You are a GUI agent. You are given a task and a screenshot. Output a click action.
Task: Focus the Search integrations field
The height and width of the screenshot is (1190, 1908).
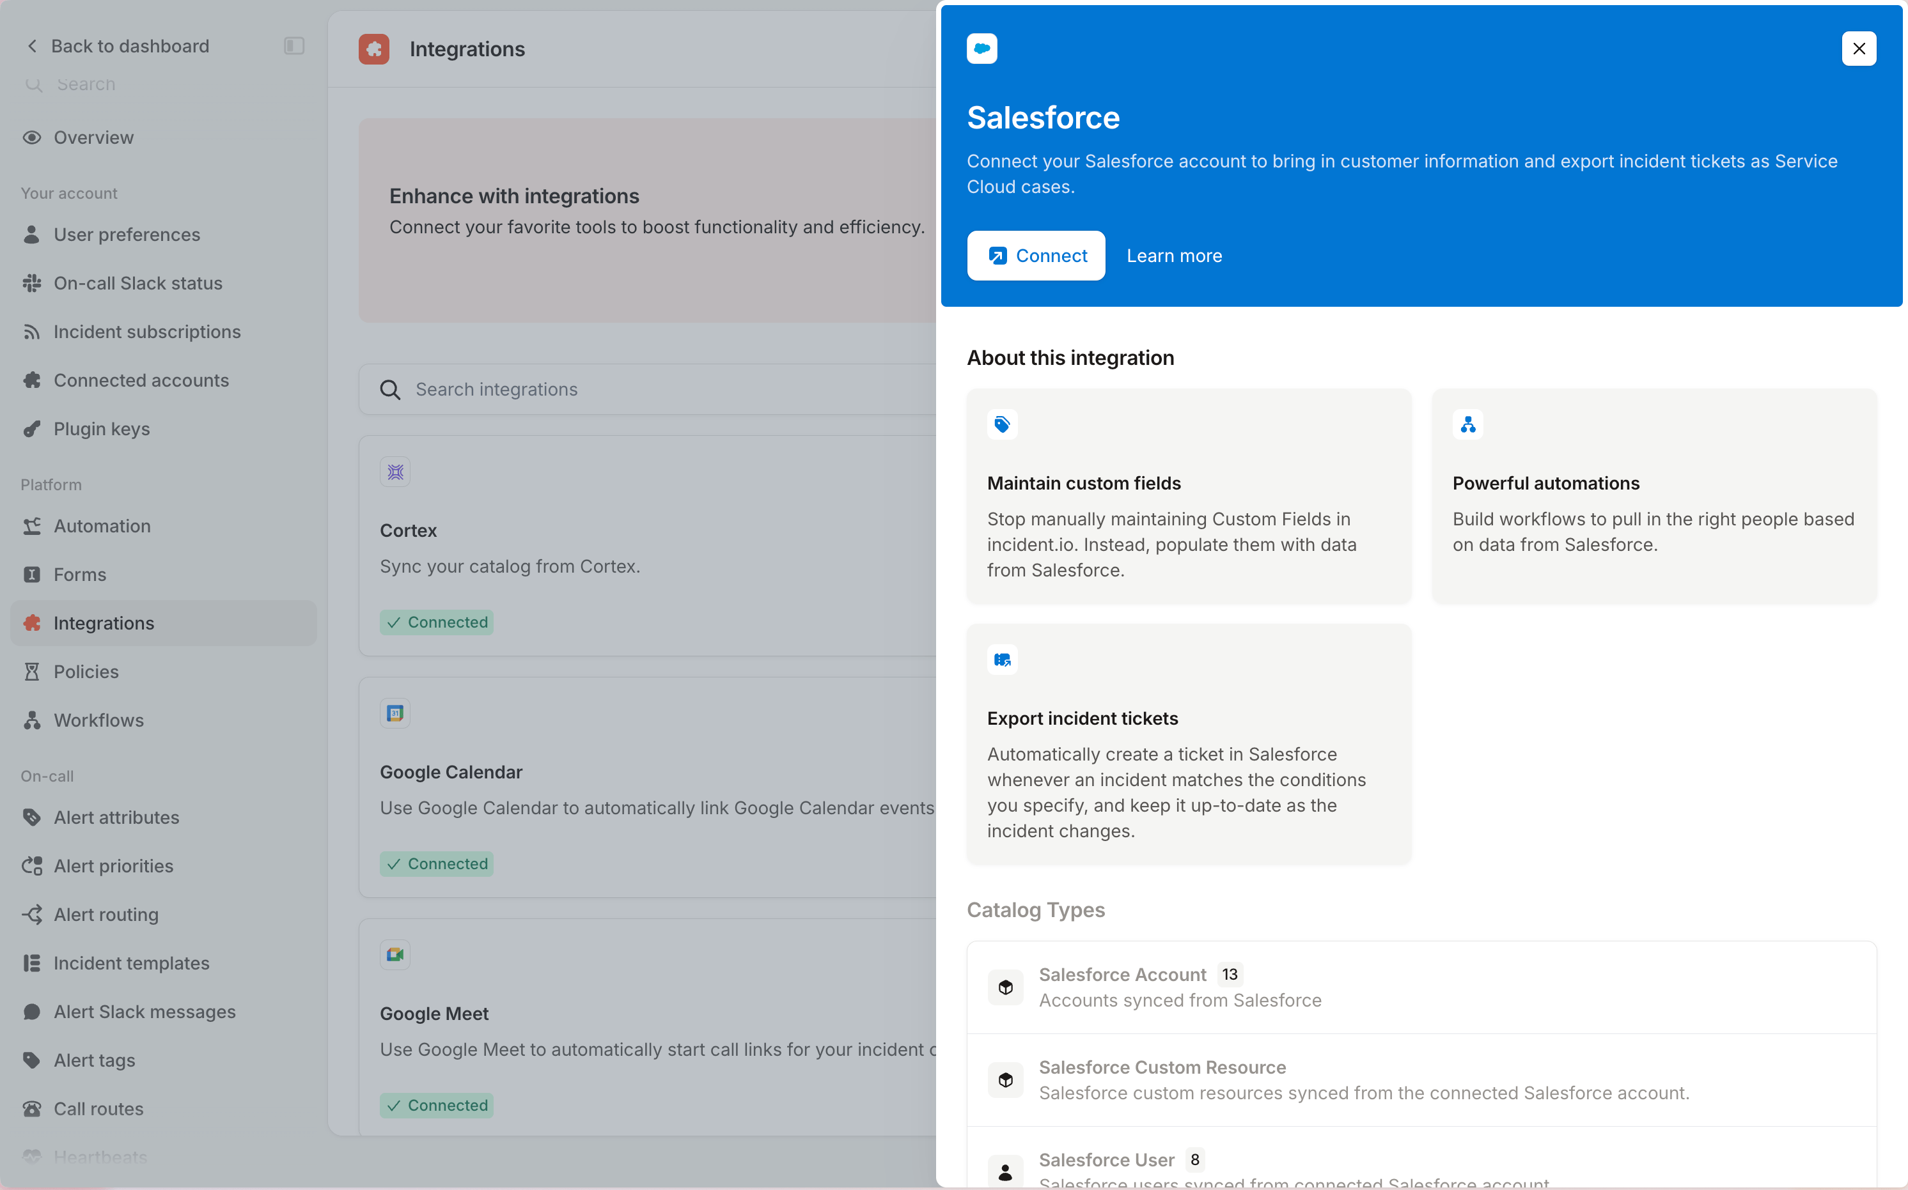(647, 390)
